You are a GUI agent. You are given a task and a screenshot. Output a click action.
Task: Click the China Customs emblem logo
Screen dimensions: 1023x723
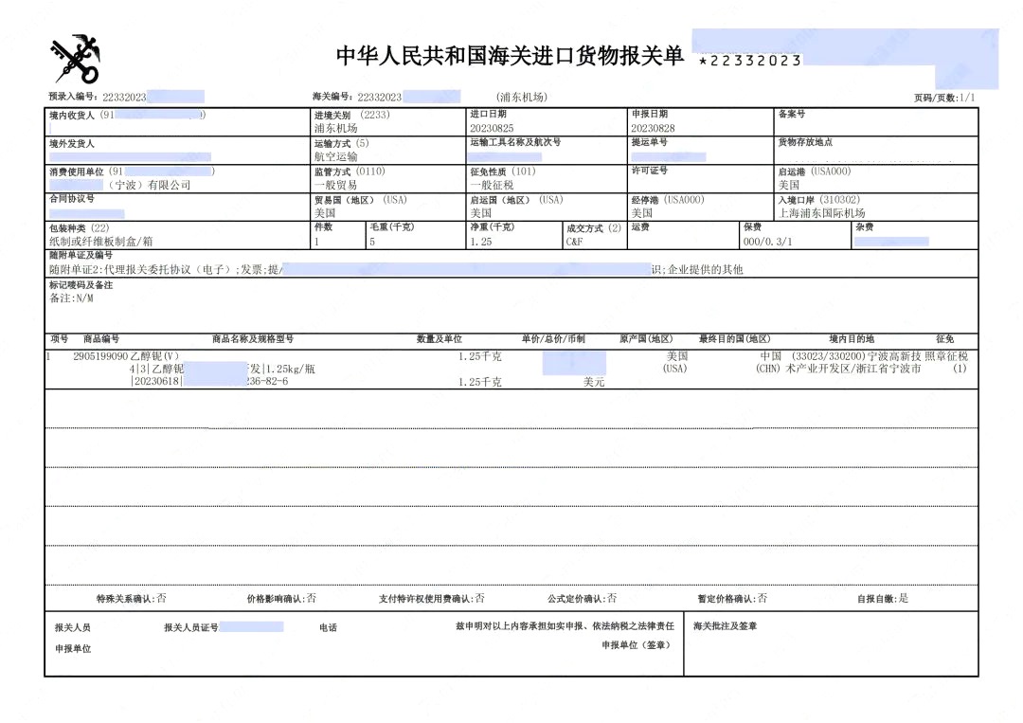76,60
